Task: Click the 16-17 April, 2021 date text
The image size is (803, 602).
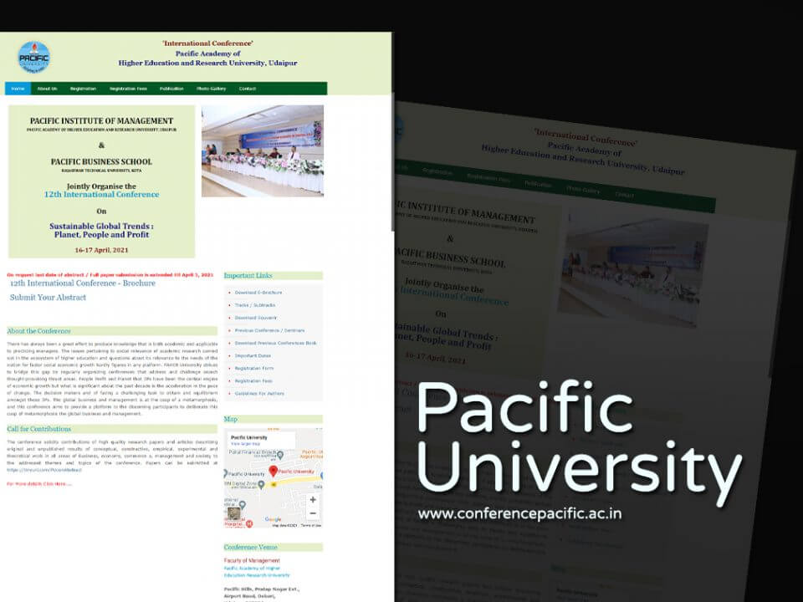Action: click(x=101, y=250)
